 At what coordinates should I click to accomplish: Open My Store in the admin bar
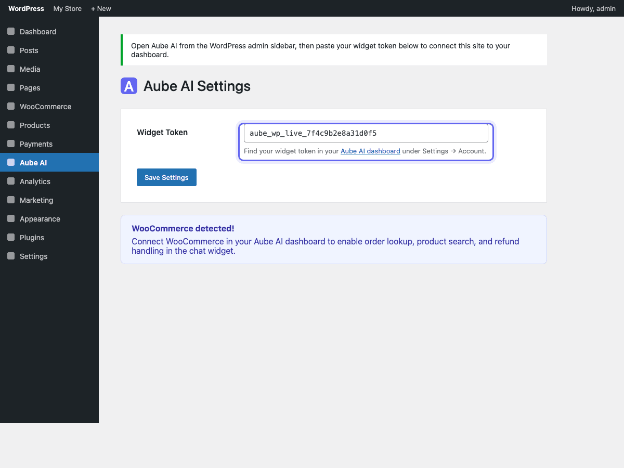(68, 8)
